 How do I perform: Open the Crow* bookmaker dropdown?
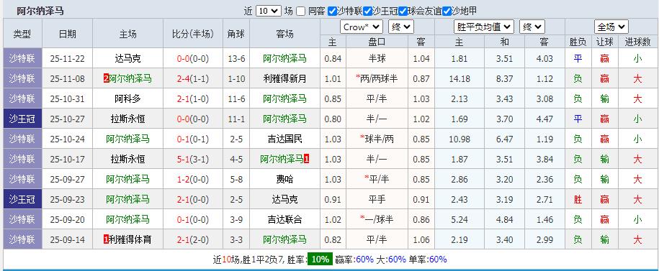[362, 27]
